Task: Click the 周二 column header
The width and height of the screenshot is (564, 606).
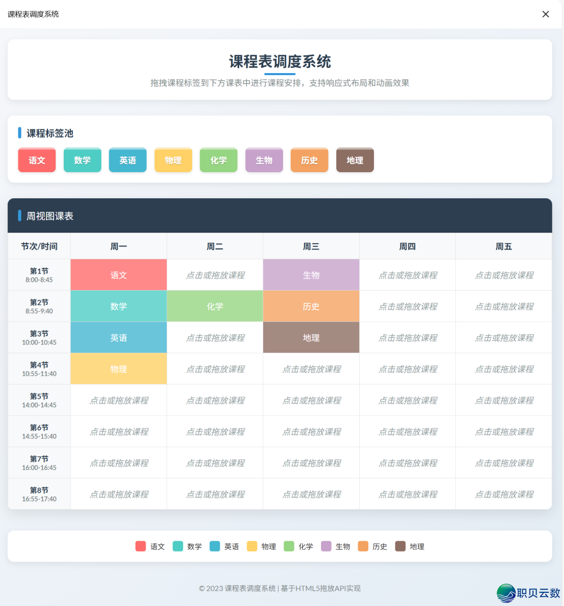Action: pyautogui.click(x=215, y=246)
